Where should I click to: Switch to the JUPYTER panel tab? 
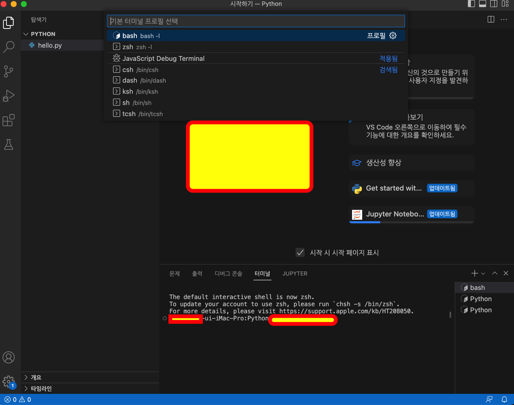click(295, 273)
